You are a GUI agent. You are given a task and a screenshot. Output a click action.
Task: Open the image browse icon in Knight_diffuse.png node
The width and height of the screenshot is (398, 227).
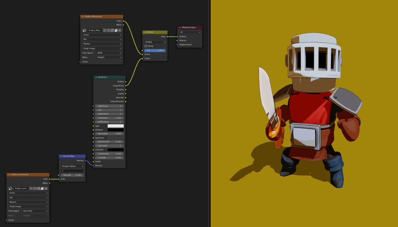85,30
